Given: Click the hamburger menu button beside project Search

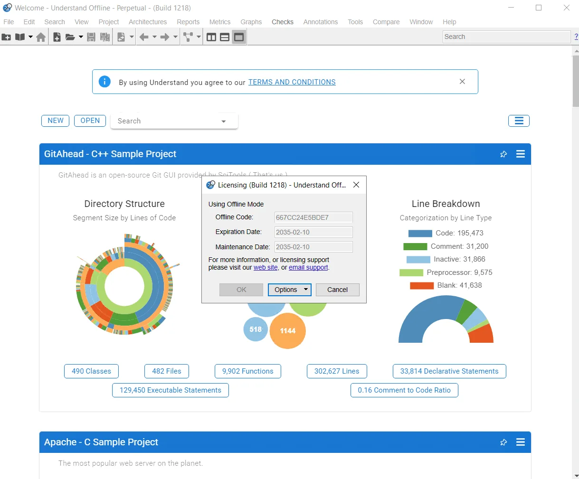Looking at the screenshot, I should pyautogui.click(x=519, y=121).
